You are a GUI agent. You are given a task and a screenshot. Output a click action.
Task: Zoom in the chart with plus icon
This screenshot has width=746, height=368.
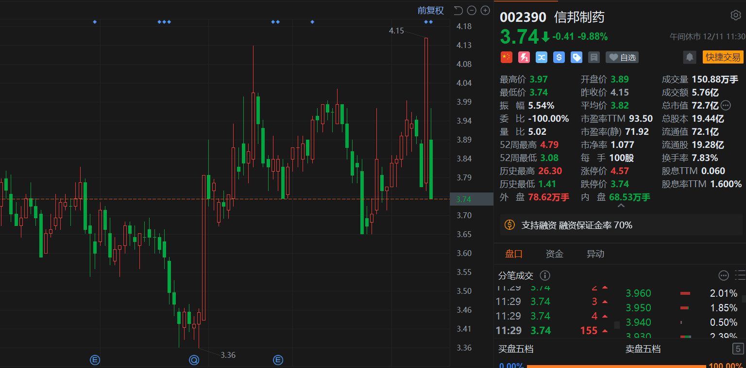485,10
